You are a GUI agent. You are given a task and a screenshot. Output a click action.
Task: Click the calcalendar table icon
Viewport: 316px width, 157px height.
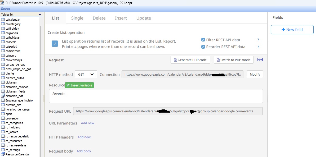pos(3,20)
